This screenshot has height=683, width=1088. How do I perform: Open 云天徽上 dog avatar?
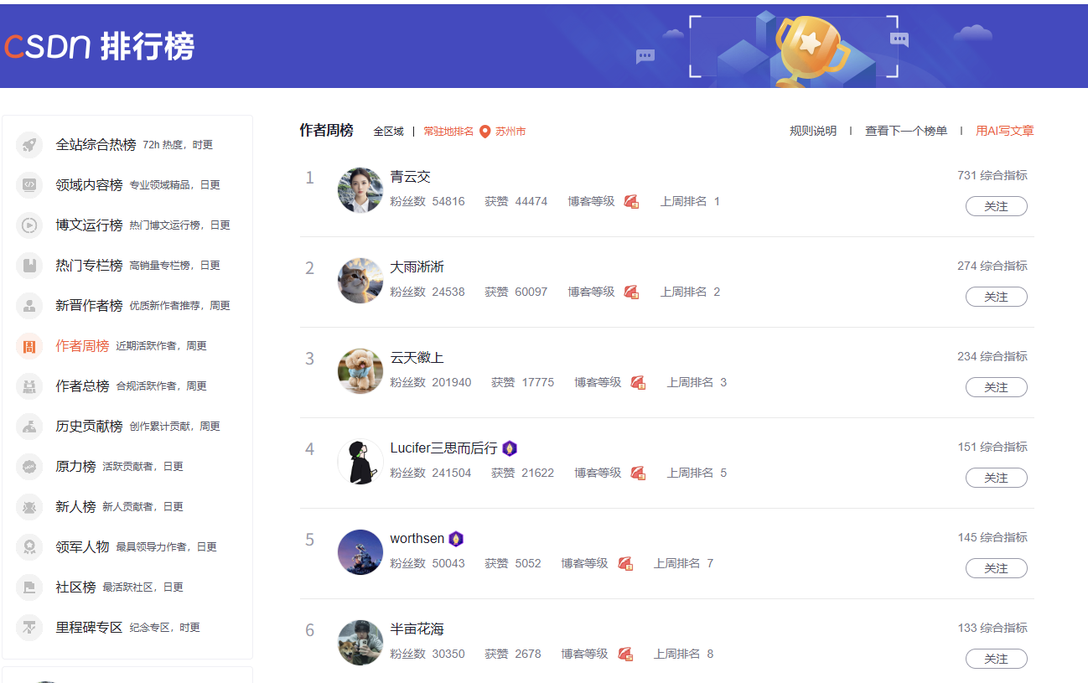(x=360, y=371)
